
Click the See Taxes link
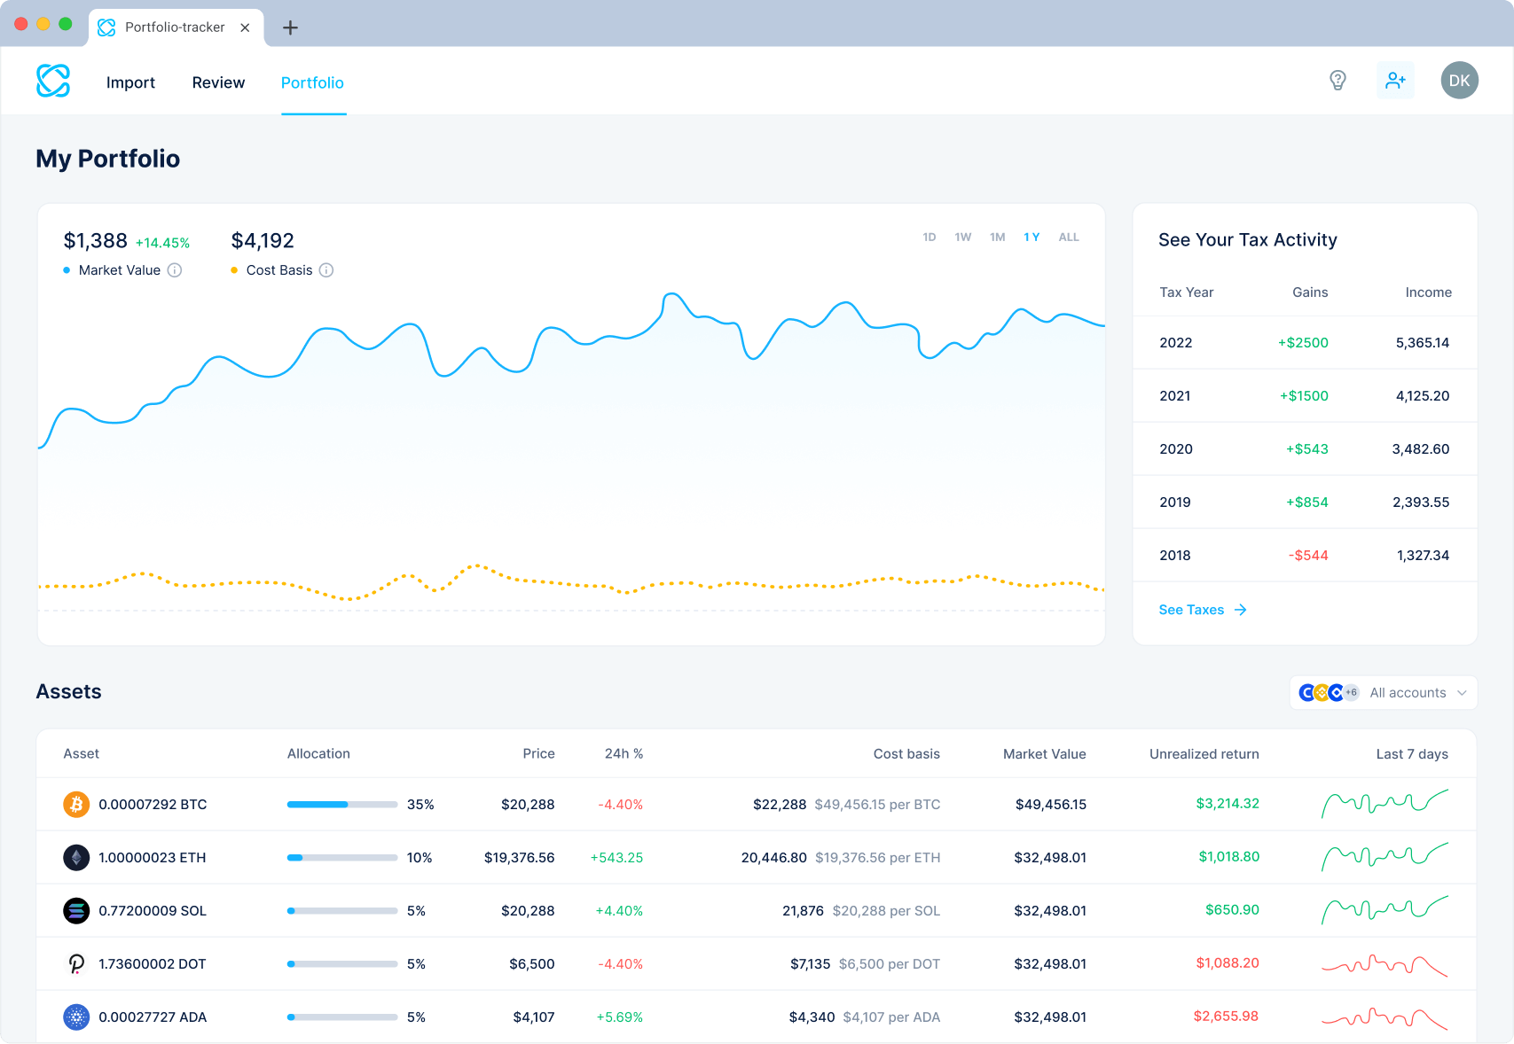1191,610
